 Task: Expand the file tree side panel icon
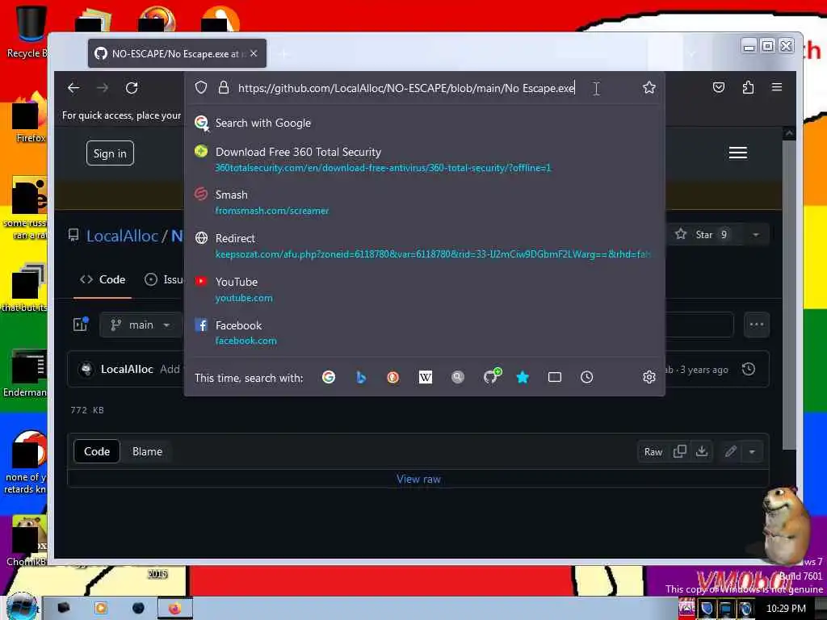pos(81,325)
